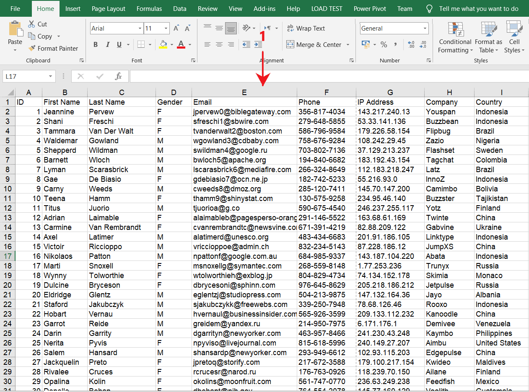Toggle the Bottom Align button
Viewport: 529px width, 392px height.
231,28
